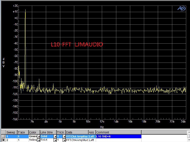Open the Green color dropdown for sweep 1
Screen dimensions: 190x142
tap(39, 136)
